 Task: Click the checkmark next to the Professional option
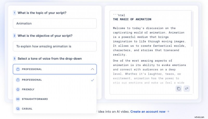[93, 80]
